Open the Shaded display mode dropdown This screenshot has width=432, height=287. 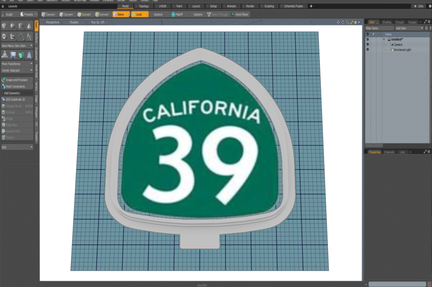tap(74, 22)
